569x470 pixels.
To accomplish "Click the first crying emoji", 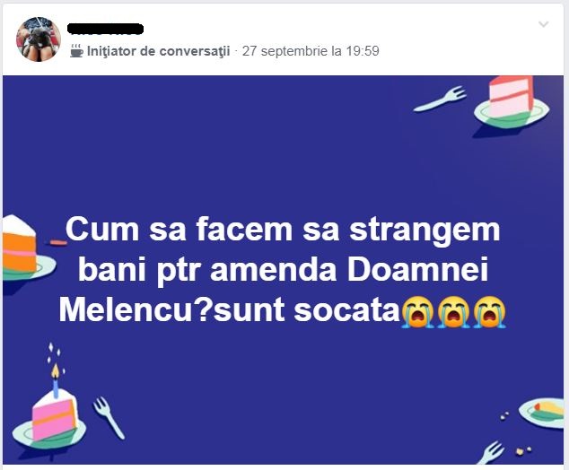I will pos(418,311).
